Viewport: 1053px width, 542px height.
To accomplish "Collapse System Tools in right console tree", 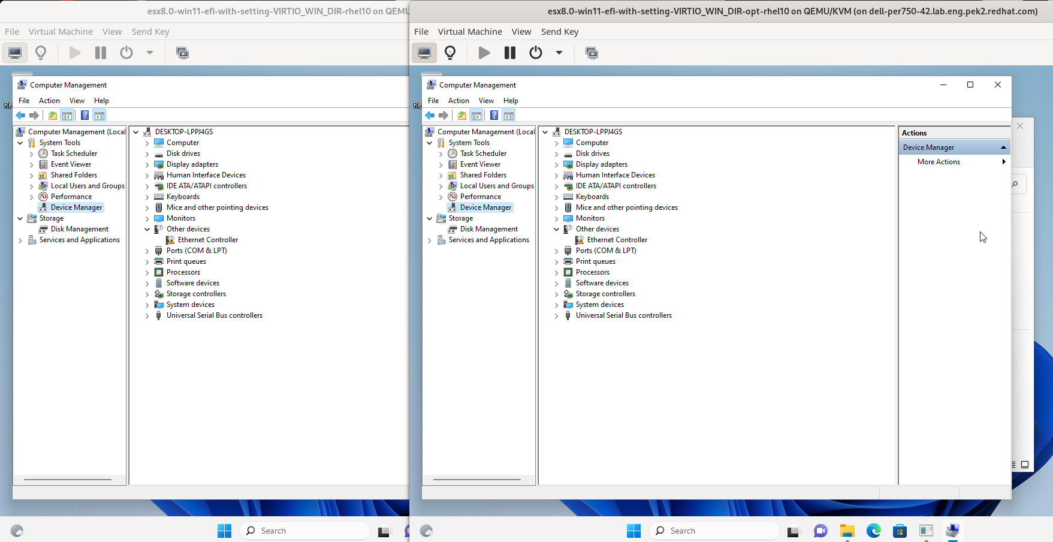I will click(429, 143).
